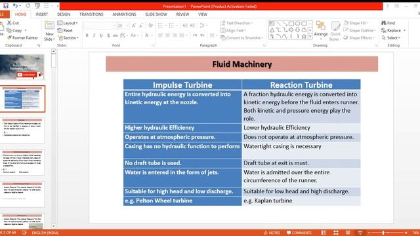
Task: Decrease the font size
Action: coord(140,26)
